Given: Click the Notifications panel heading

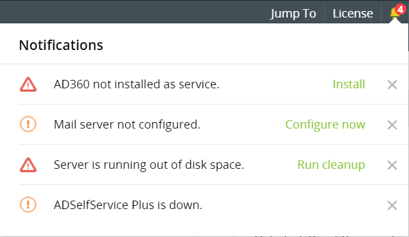Looking at the screenshot, I should click(x=61, y=45).
